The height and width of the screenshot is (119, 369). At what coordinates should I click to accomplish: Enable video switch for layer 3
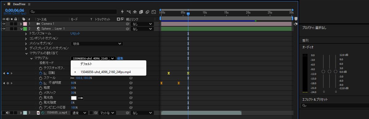coord(4,113)
